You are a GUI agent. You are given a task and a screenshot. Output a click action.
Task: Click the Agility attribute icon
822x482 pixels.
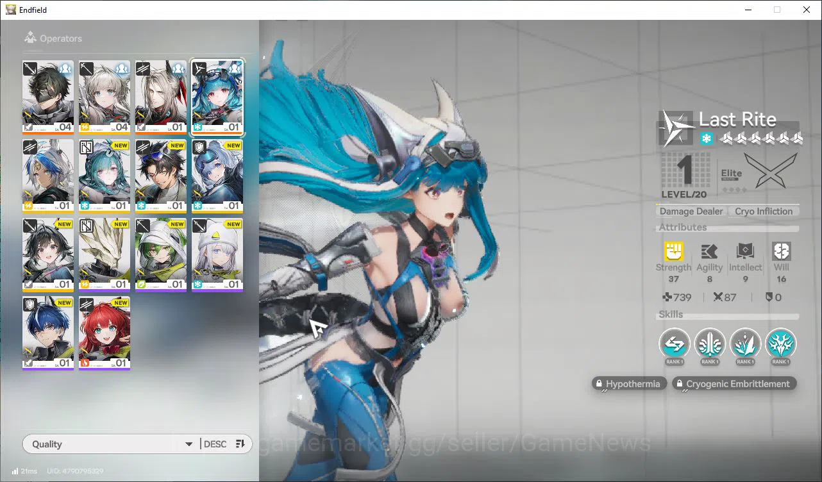[x=709, y=251]
